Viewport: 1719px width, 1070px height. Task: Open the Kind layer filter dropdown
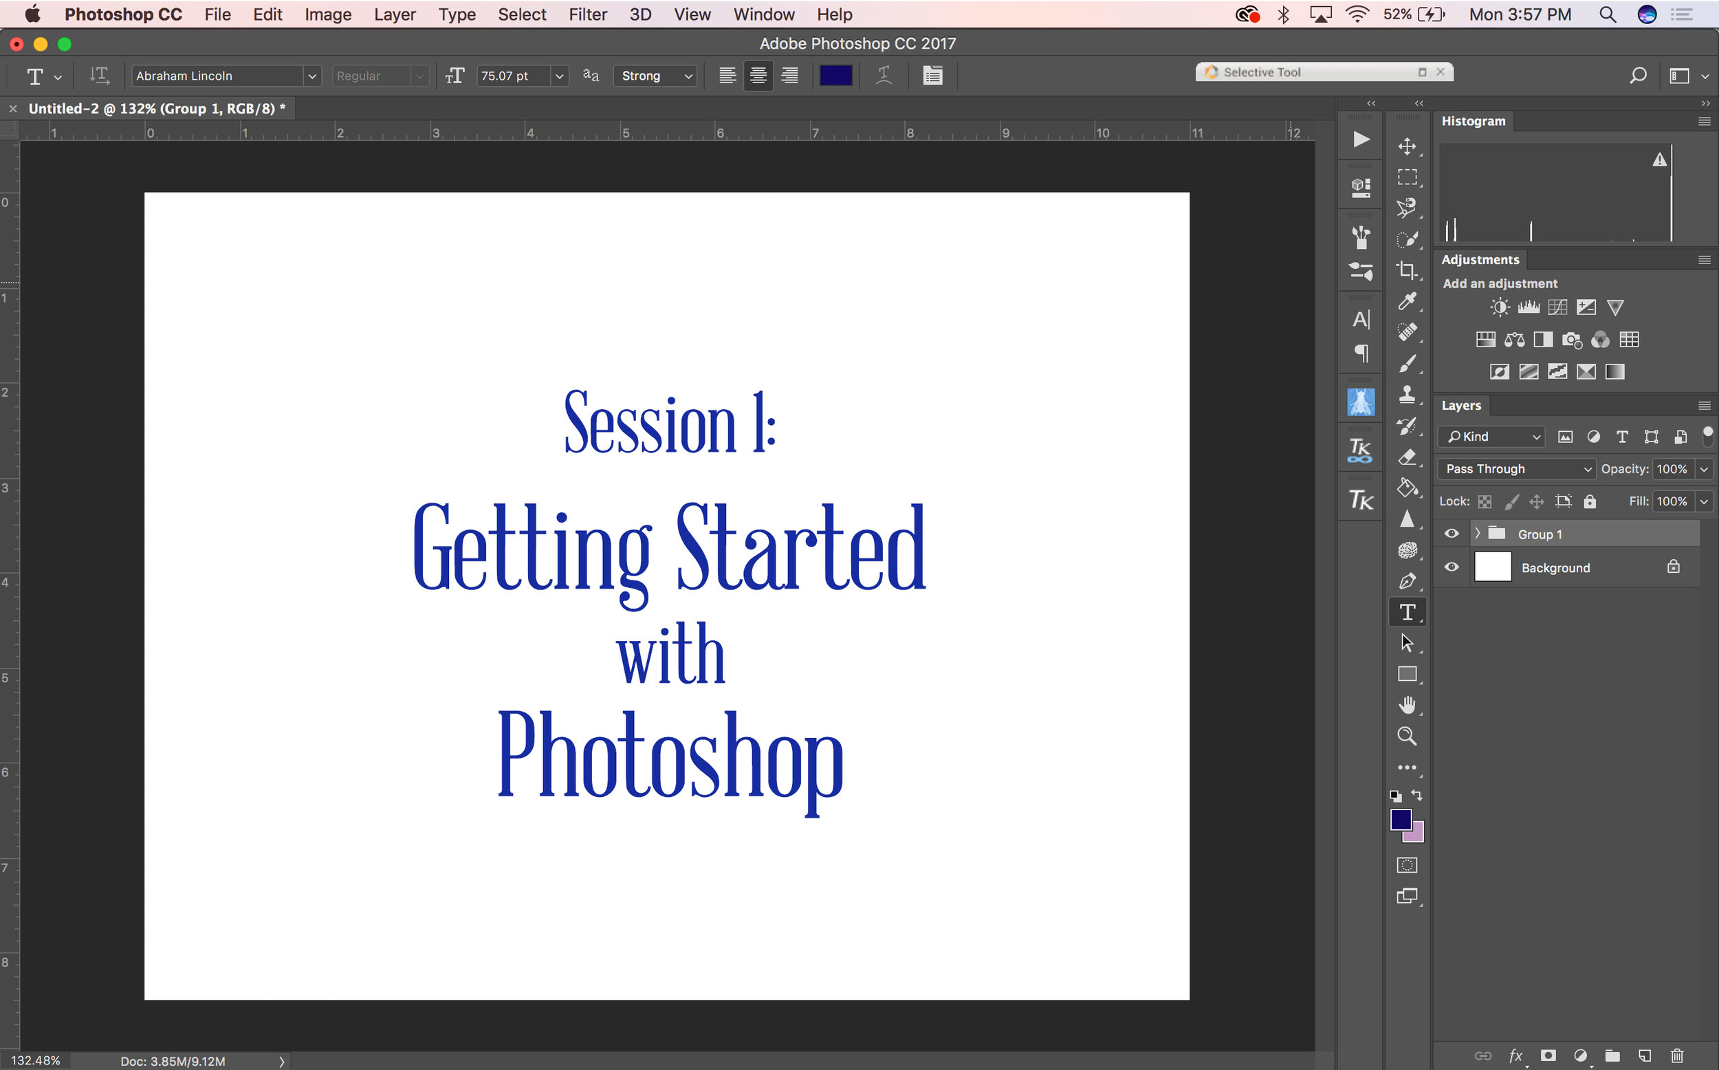(x=1491, y=437)
